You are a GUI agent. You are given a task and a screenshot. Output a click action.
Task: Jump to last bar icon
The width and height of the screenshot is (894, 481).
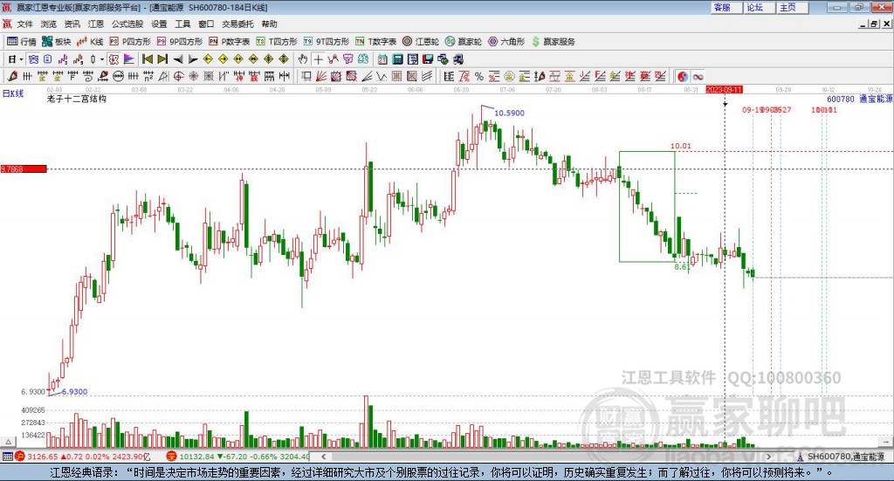pos(162,59)
